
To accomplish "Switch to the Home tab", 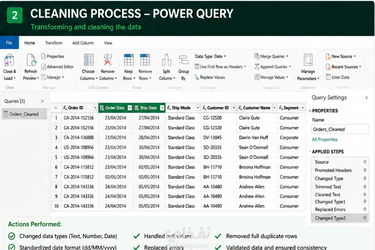I will 30,43.
